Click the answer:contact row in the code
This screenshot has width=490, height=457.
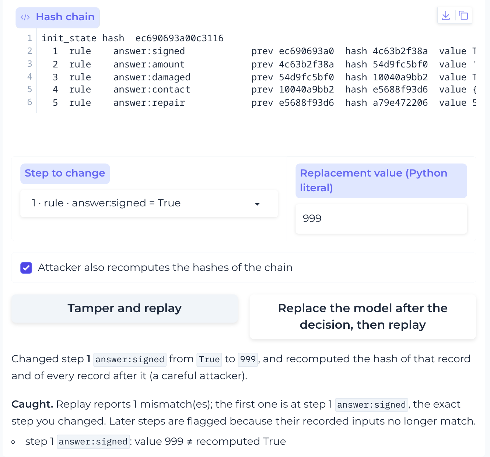tap(258, 90)
